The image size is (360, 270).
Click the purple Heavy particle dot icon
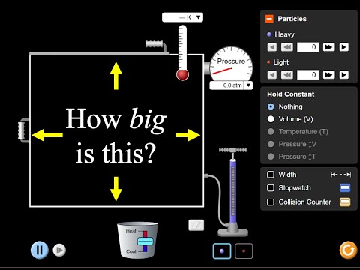(269, 34)
